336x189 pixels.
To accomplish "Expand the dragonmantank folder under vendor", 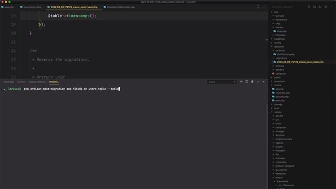I will point(283,139).
